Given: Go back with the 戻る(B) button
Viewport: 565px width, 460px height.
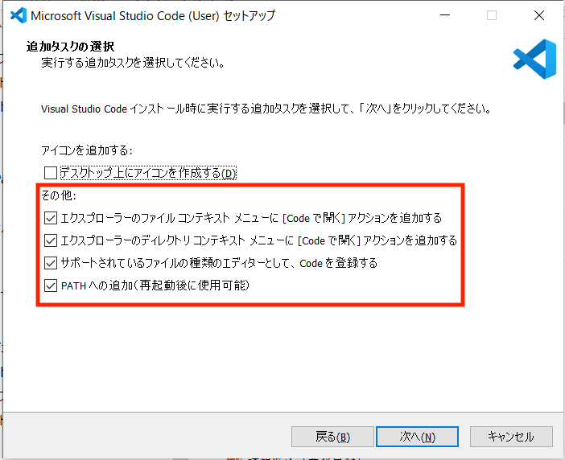Looking at the screenshot, I should coord(332,437).
